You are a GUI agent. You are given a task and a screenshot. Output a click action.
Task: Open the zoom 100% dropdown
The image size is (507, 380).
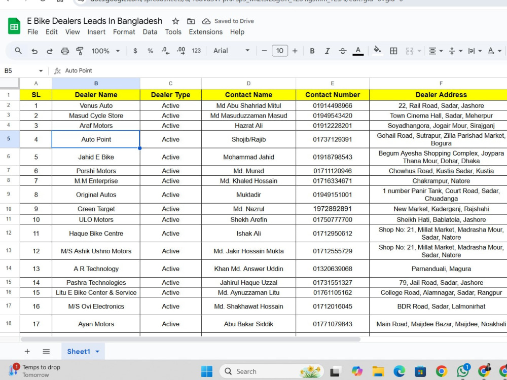[106, 51]
